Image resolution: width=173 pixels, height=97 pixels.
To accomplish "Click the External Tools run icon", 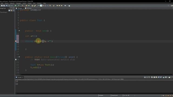I will click(22, 6).
